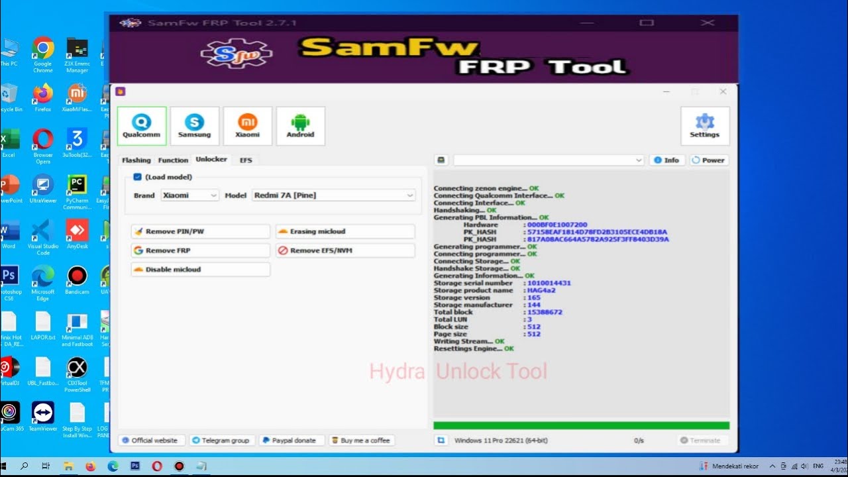Viewport: 848px width, 477px height.
Task: Click Erasing micloud button
Action: tap(345, 231)
